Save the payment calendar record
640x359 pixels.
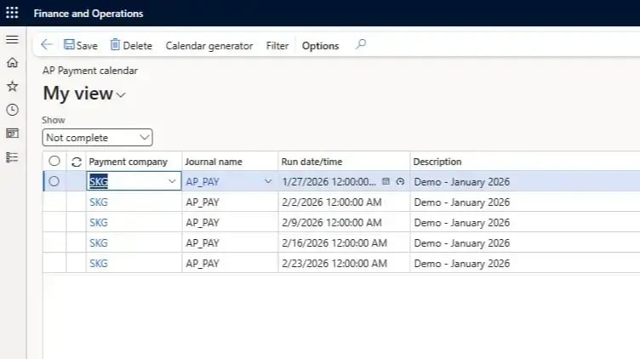click(x=81, y=45)
